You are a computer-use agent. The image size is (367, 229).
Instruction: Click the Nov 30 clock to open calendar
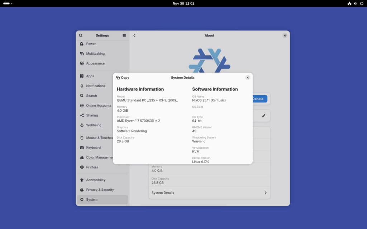pyautogui.click(x=183, y=4)
